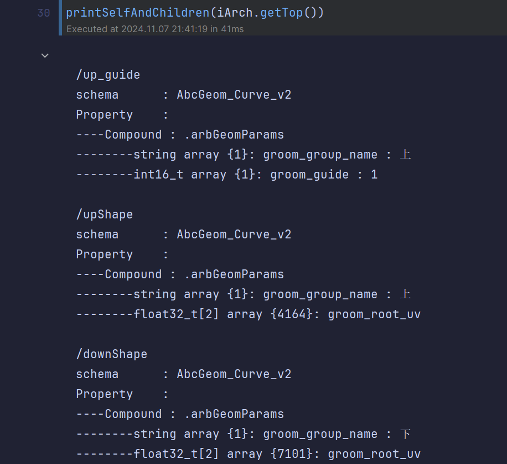The height and width of the screenshot is (464, 507).
Task: Click the float32_t[2] array {4164} line
Action: pyautogui.click(x=248, y=314)
